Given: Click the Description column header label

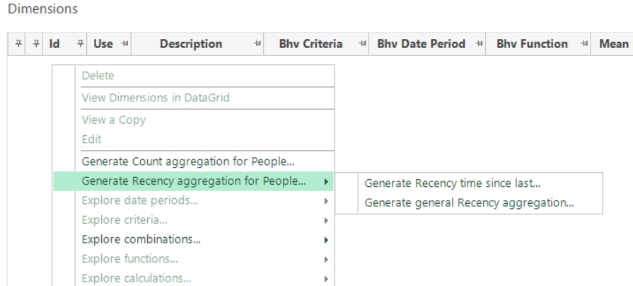Looking at the screenshot, I should 191,44.
